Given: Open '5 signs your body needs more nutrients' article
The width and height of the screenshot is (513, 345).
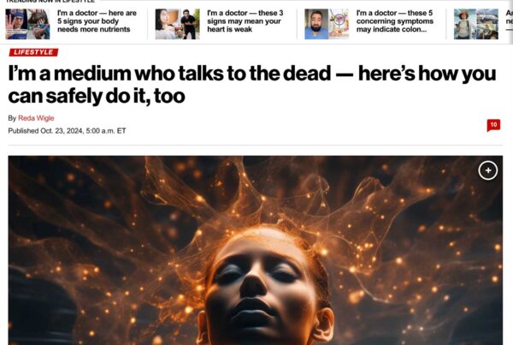Looking at the screenshot, I should pos(97,21).
